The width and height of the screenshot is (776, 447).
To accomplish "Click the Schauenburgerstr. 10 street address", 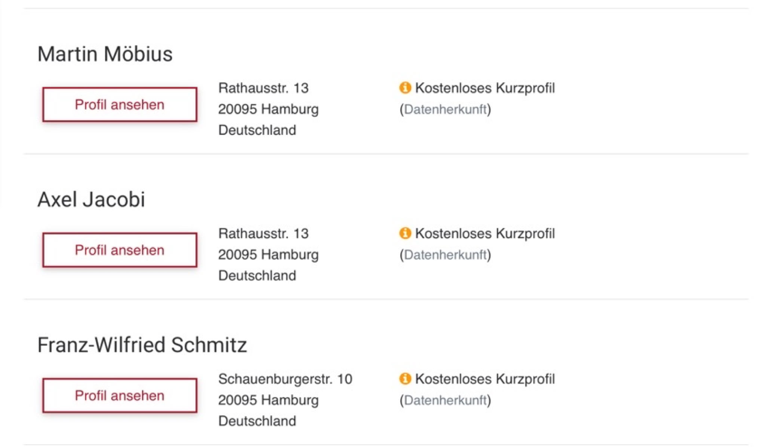I will (x=285, y=379).
